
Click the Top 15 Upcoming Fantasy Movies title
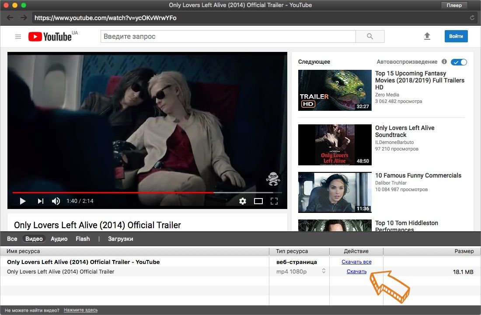click(420, 80)
